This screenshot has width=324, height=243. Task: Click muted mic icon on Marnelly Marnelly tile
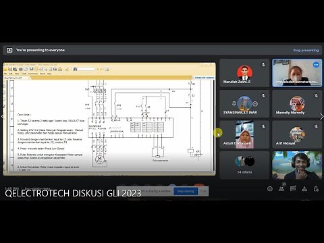pos(316,96)
